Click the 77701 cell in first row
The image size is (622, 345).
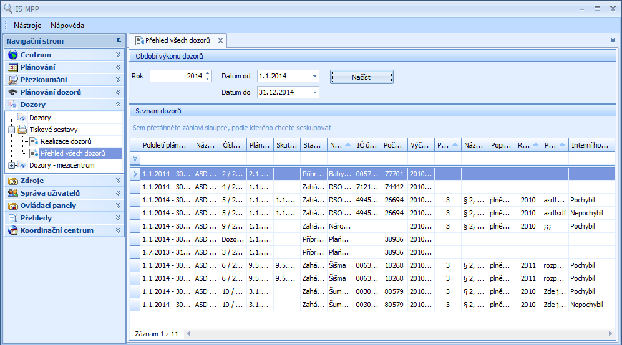[394, 174]
